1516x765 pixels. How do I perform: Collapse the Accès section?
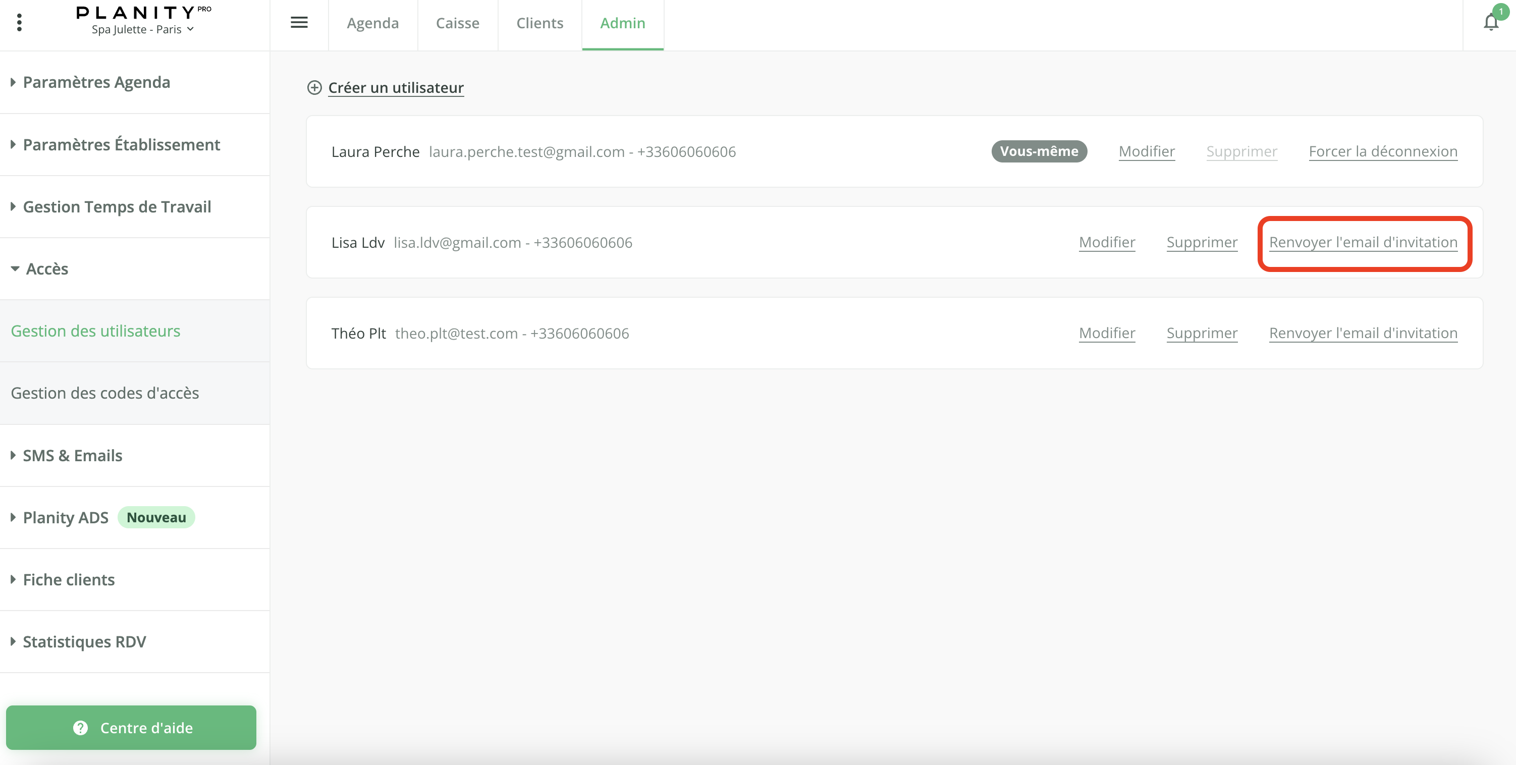[x=47, y=269]
